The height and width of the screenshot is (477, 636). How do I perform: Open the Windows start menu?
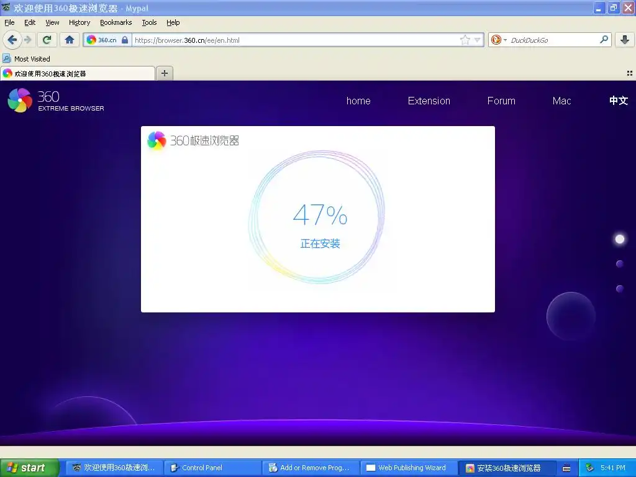tap(29, 468)
